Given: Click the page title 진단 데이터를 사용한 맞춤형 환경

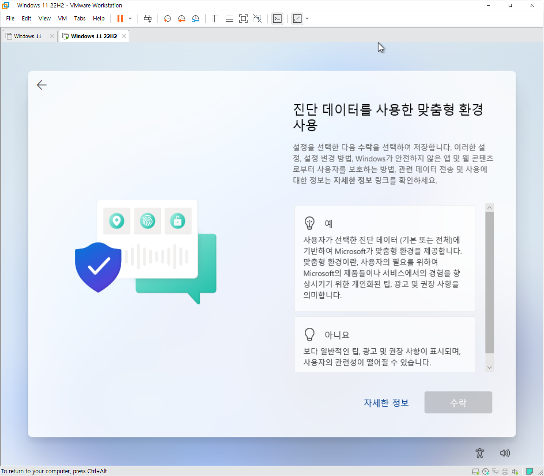Looking at the screenshot, I should coord(388,117).
